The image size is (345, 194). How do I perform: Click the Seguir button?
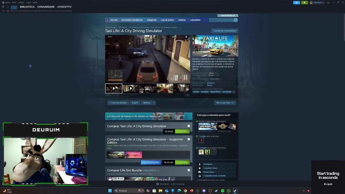(x=135, y=103)
